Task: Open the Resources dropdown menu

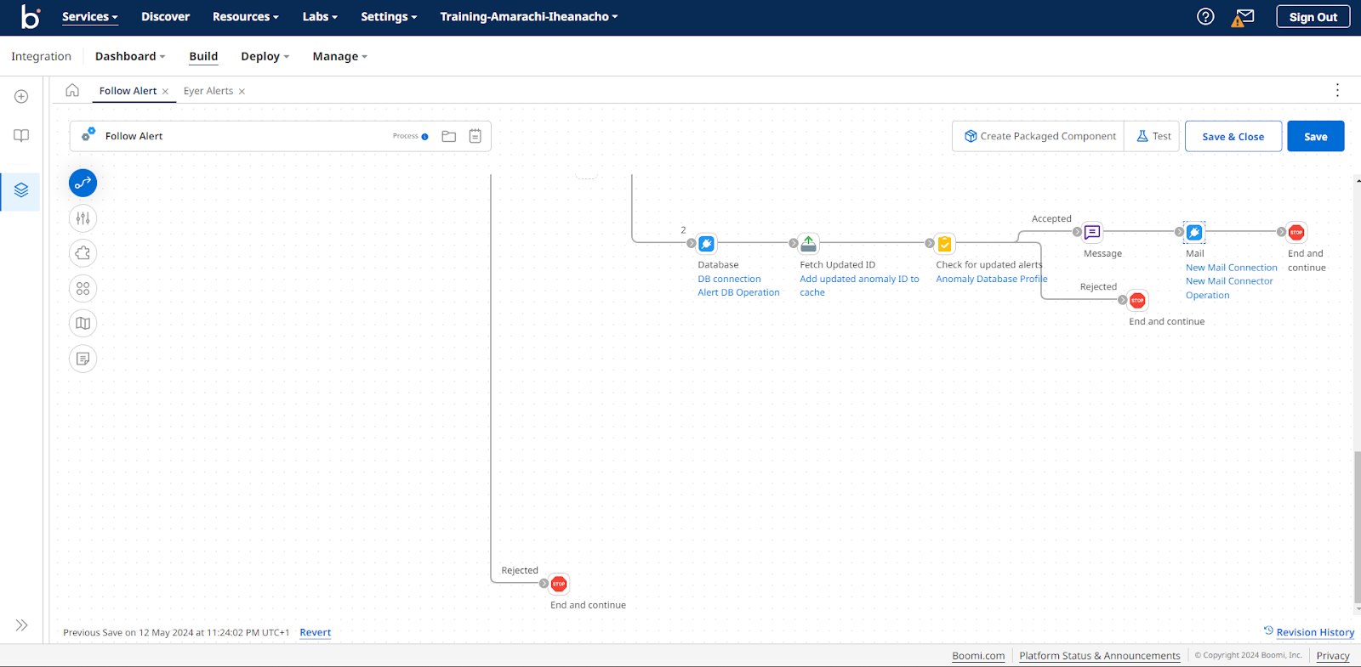Action: tap(245, 17)
